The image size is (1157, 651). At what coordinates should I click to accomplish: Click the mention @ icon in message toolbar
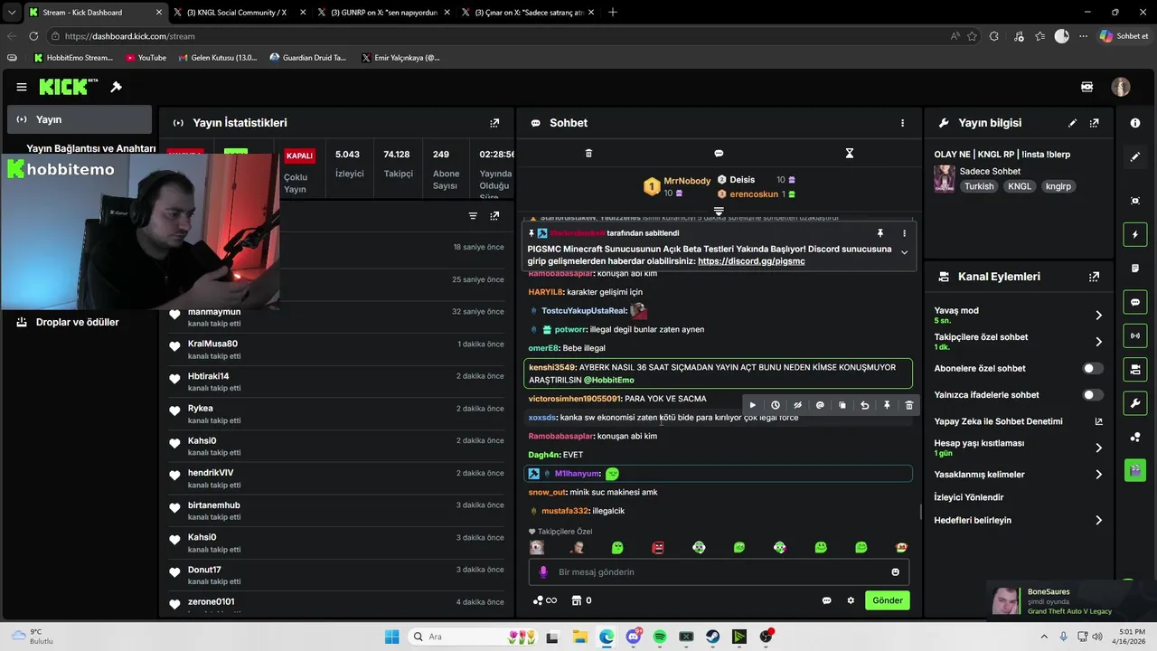[x=820, y=405]
